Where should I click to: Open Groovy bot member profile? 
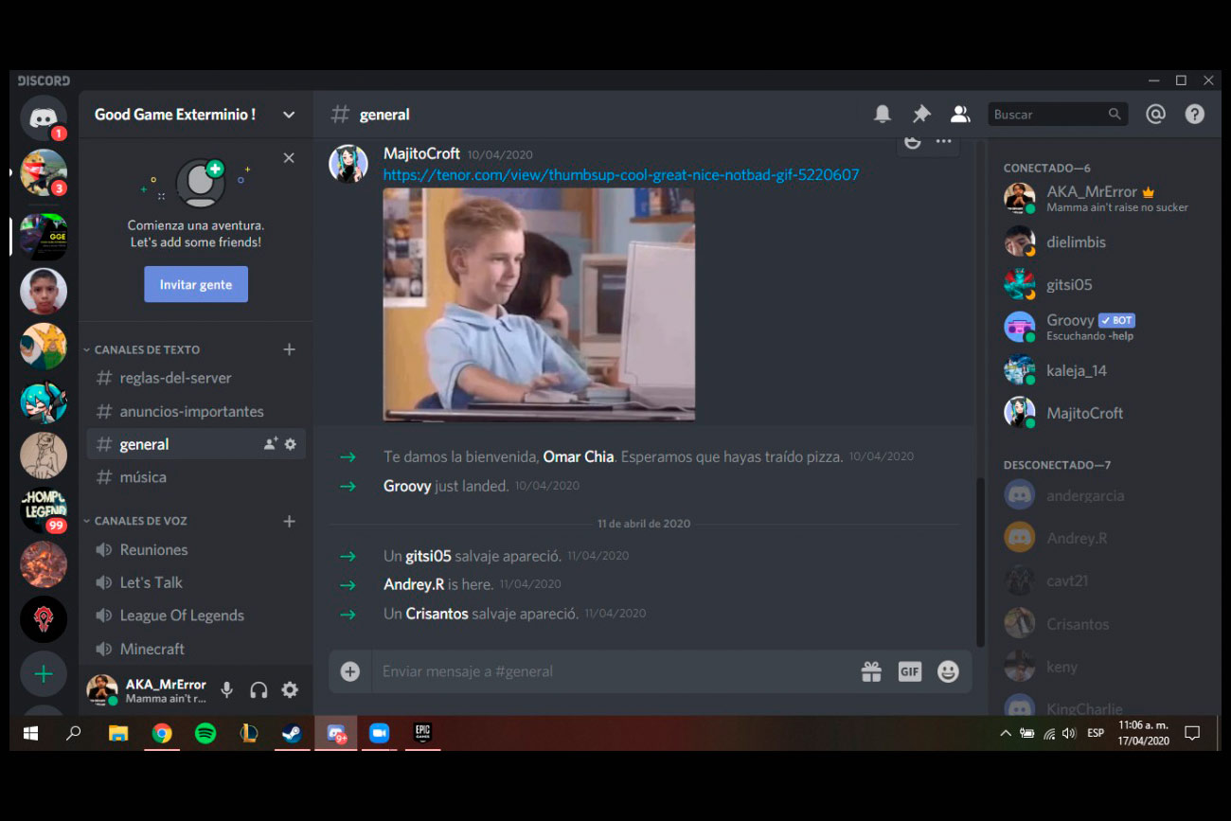[1104, 327]
